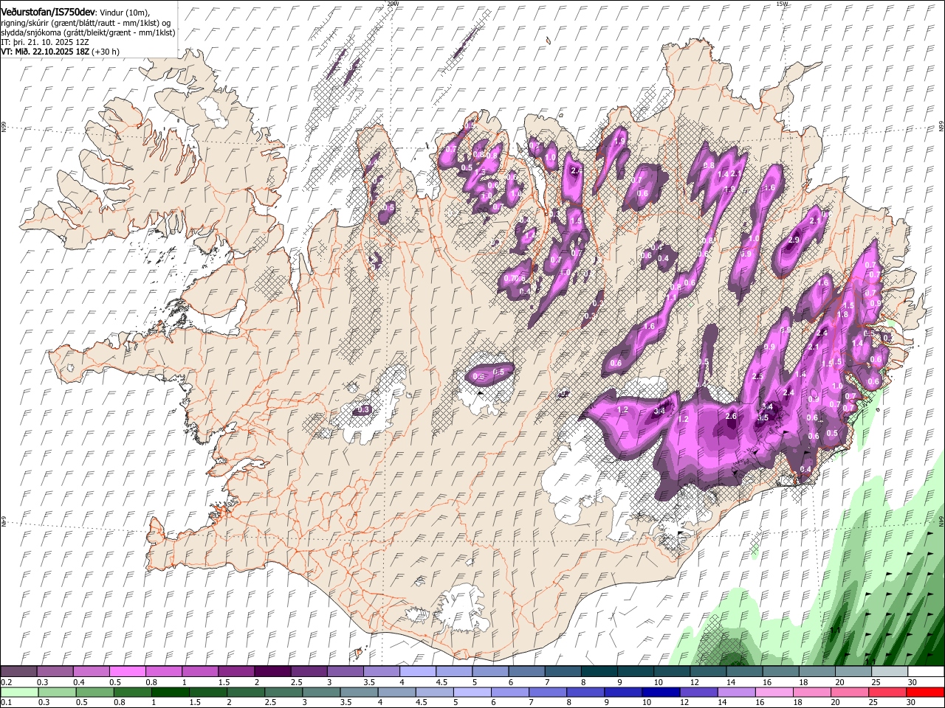
Task: Pick lower scale swatch starting at 1.5
Action: click(x=208, y=692)
